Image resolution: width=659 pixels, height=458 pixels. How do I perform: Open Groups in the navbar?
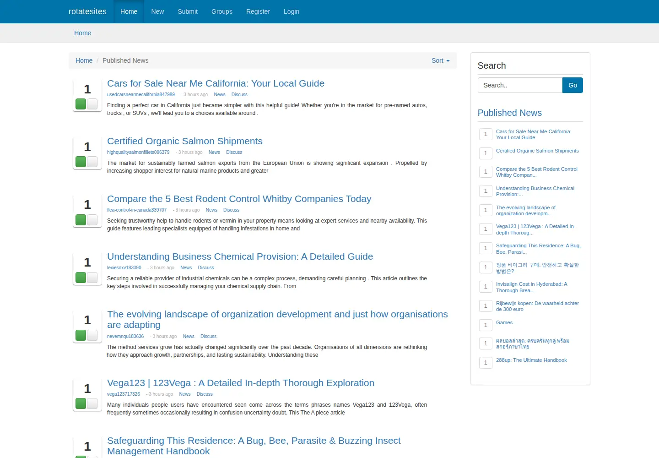coord(222,11)
